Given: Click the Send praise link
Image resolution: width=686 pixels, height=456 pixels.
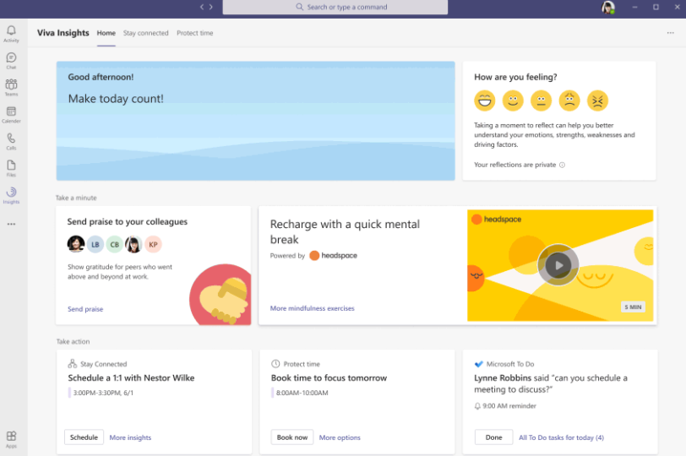Looking at the screenshot, I should click(85, 309).
